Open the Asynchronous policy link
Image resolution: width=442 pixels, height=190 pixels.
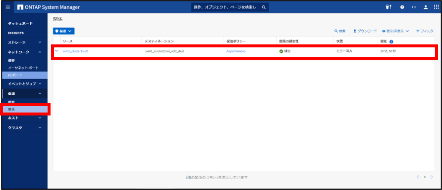tap(236, 51)
